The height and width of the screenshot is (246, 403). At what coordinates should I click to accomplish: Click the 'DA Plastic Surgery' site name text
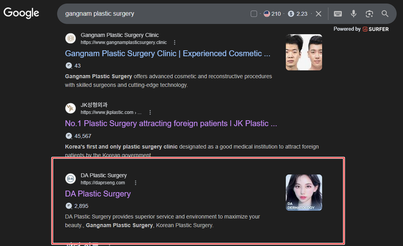pos(104,175)
